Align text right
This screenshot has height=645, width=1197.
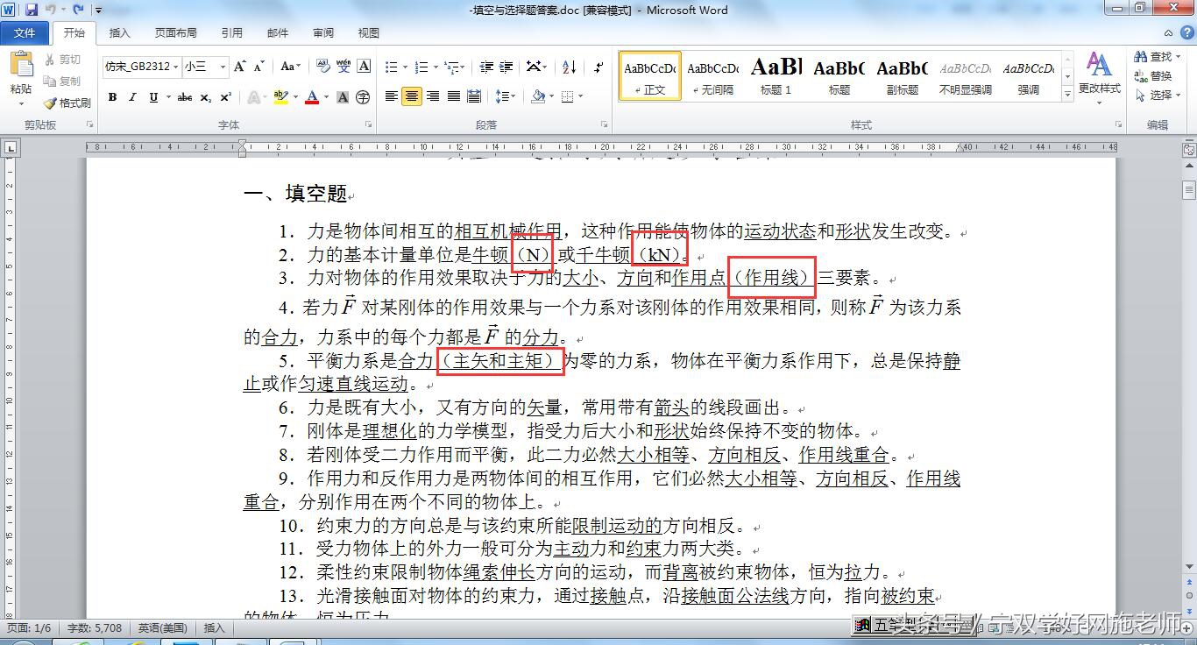(x=433, y=96)
